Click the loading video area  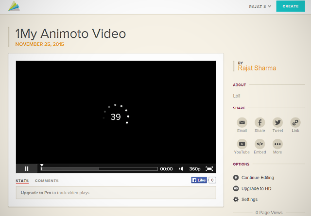pyautogui.click(x=116, y=112)
